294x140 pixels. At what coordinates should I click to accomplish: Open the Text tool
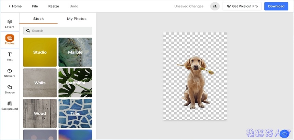click(x=10, y=57)
